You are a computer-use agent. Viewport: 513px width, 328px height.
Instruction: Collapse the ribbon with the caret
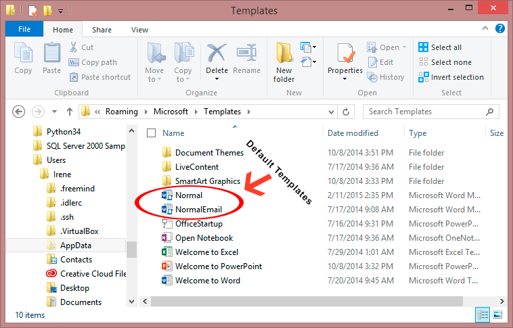(485, 28)
